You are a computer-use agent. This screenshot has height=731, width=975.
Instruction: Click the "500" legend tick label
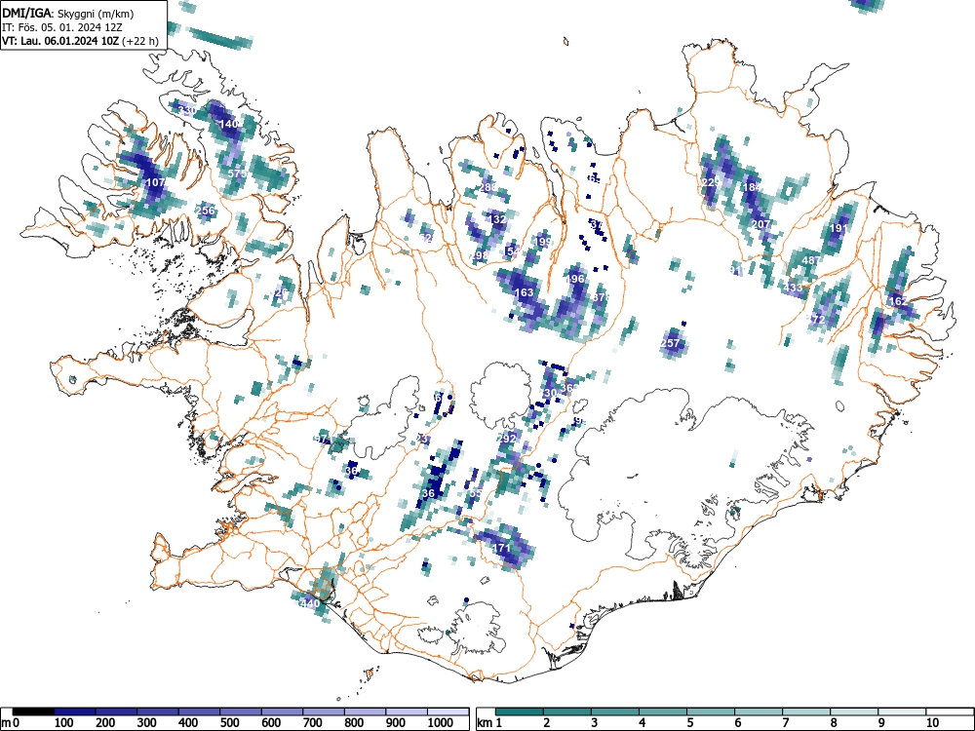pos(229,723)
